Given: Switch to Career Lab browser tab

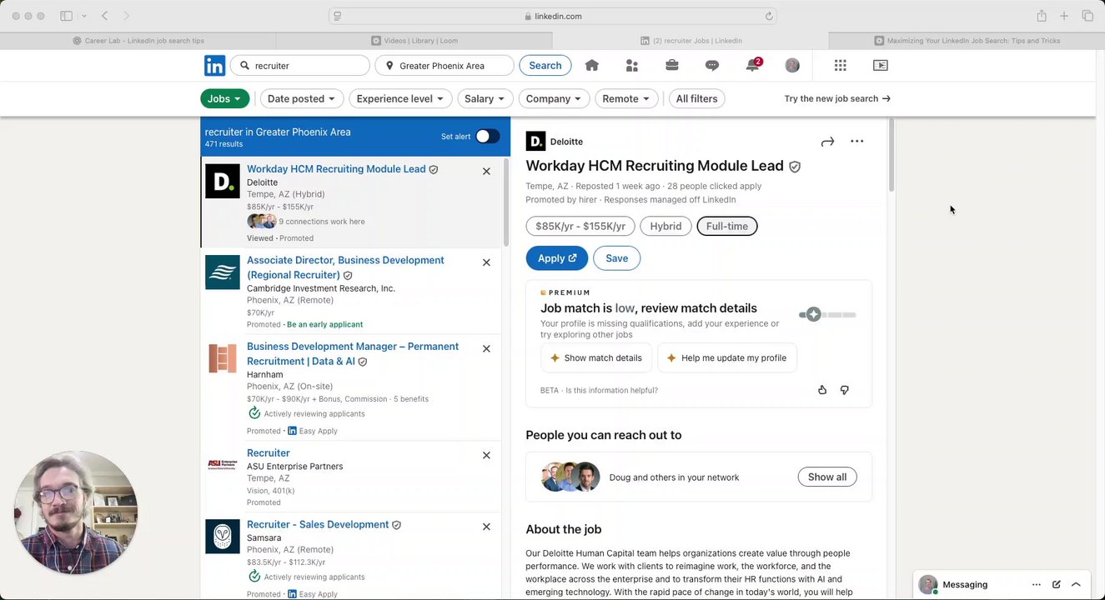Looking at the screenshot, I should [138, 40].
